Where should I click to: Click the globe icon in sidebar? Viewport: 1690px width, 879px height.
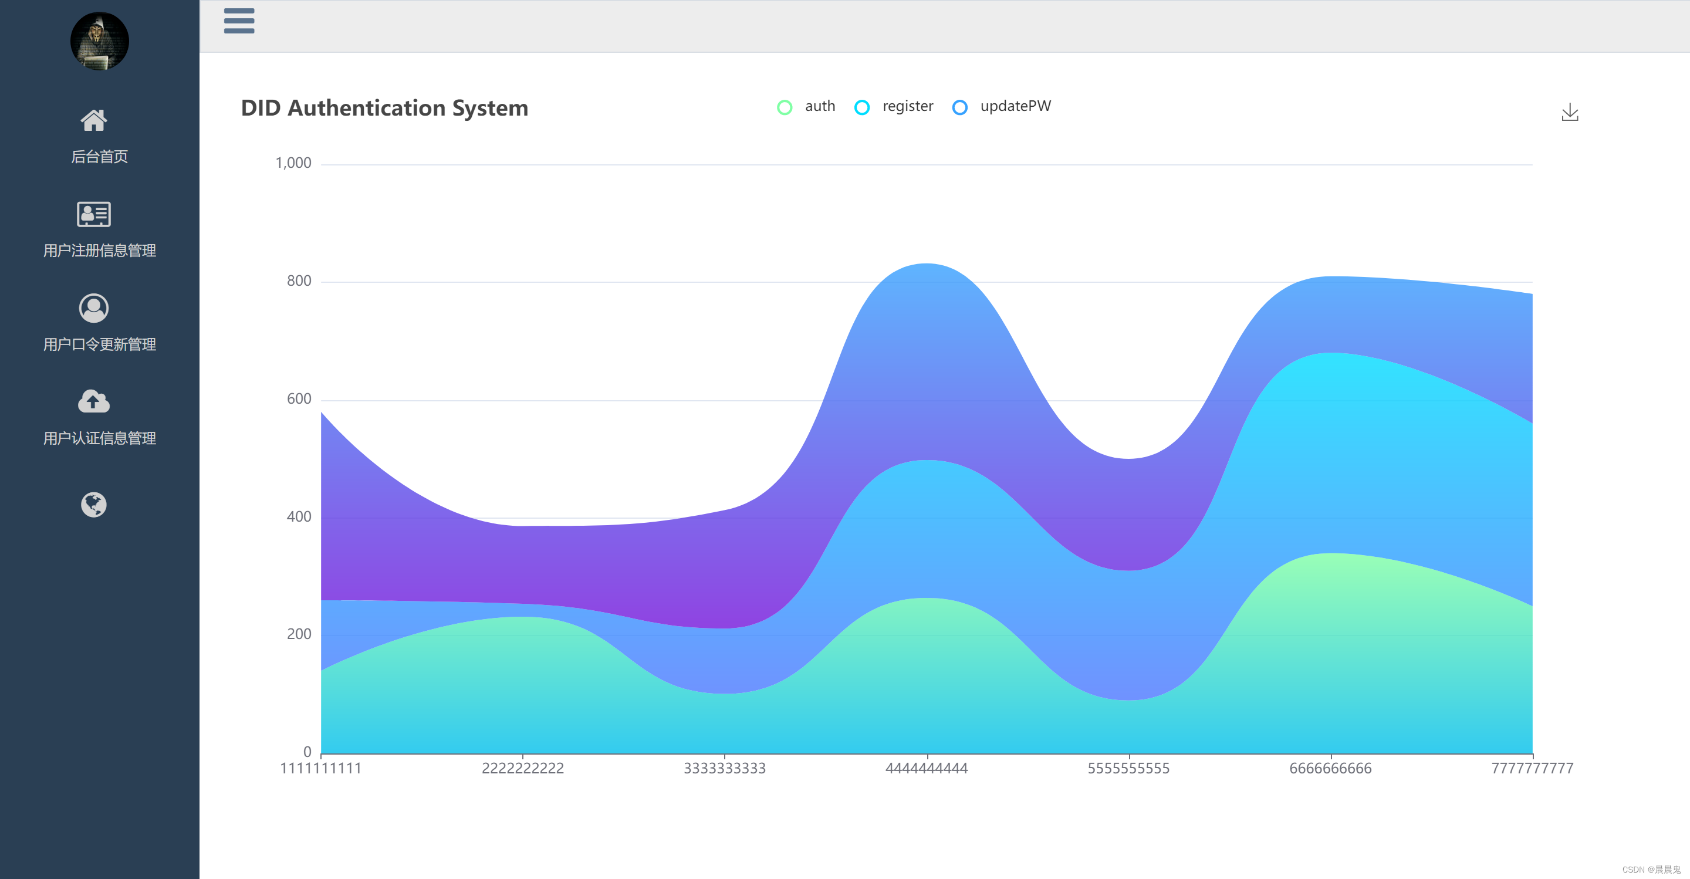[93, 505]
